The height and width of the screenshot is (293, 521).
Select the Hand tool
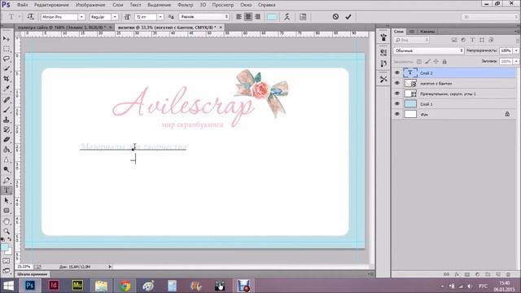tap(7, 221)
